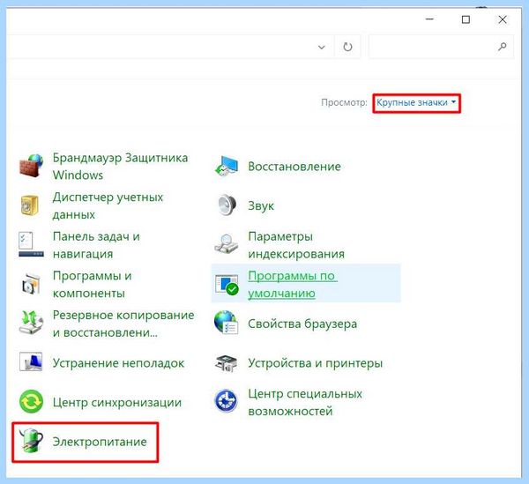Screen dimensions: 529x484
Task: Open 'Устройства и принтеры' link
Action: (x=315, y=363)
